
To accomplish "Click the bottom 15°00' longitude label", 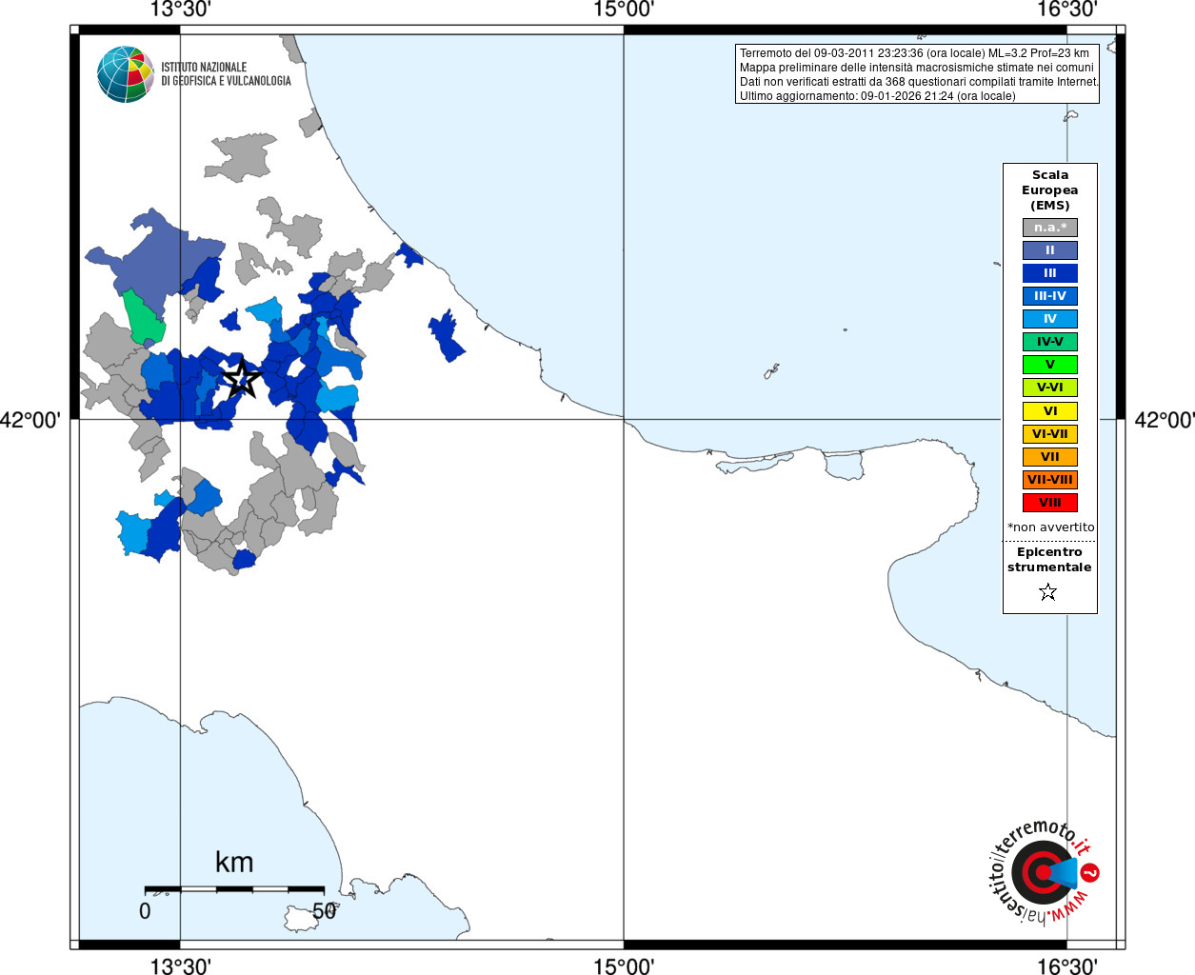I will click(x=624, y=965).
